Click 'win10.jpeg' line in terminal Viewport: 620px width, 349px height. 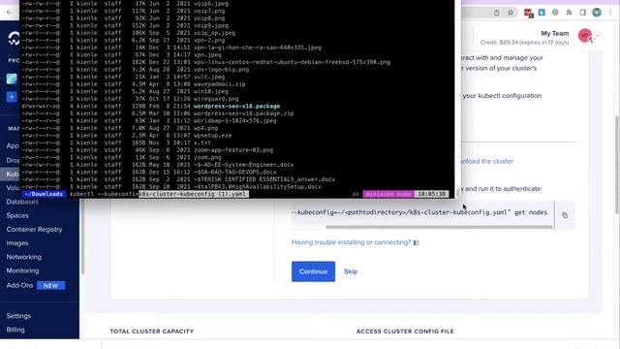[x=211, y=91]
